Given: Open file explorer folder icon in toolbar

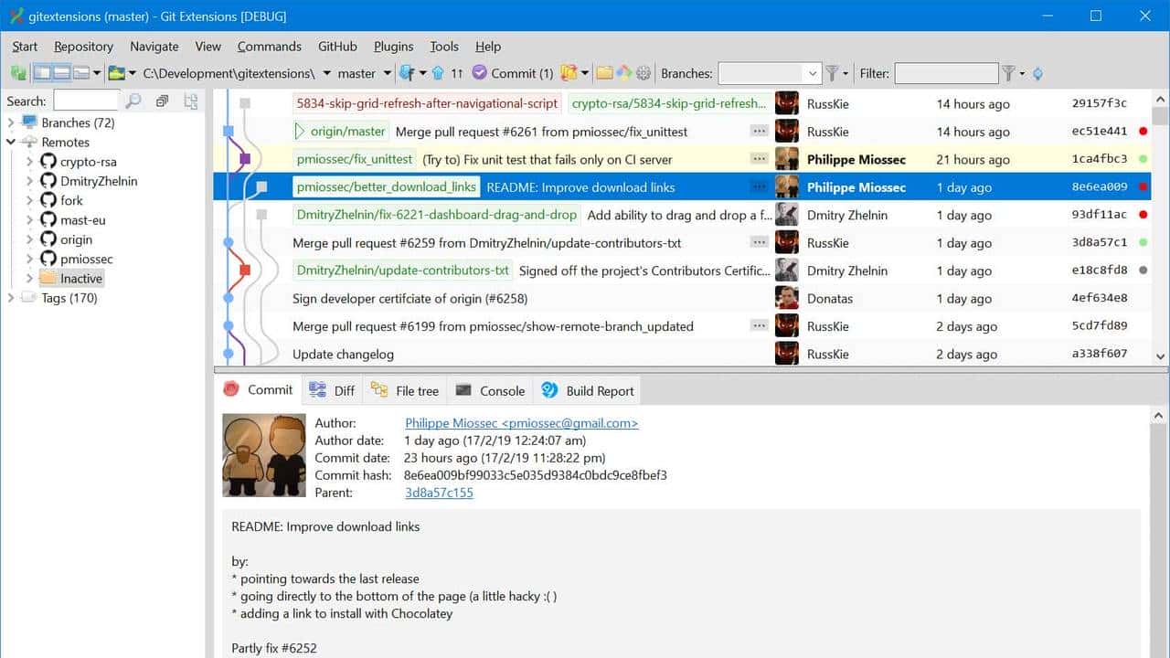Looking at the screenshot, I should 604,73.
